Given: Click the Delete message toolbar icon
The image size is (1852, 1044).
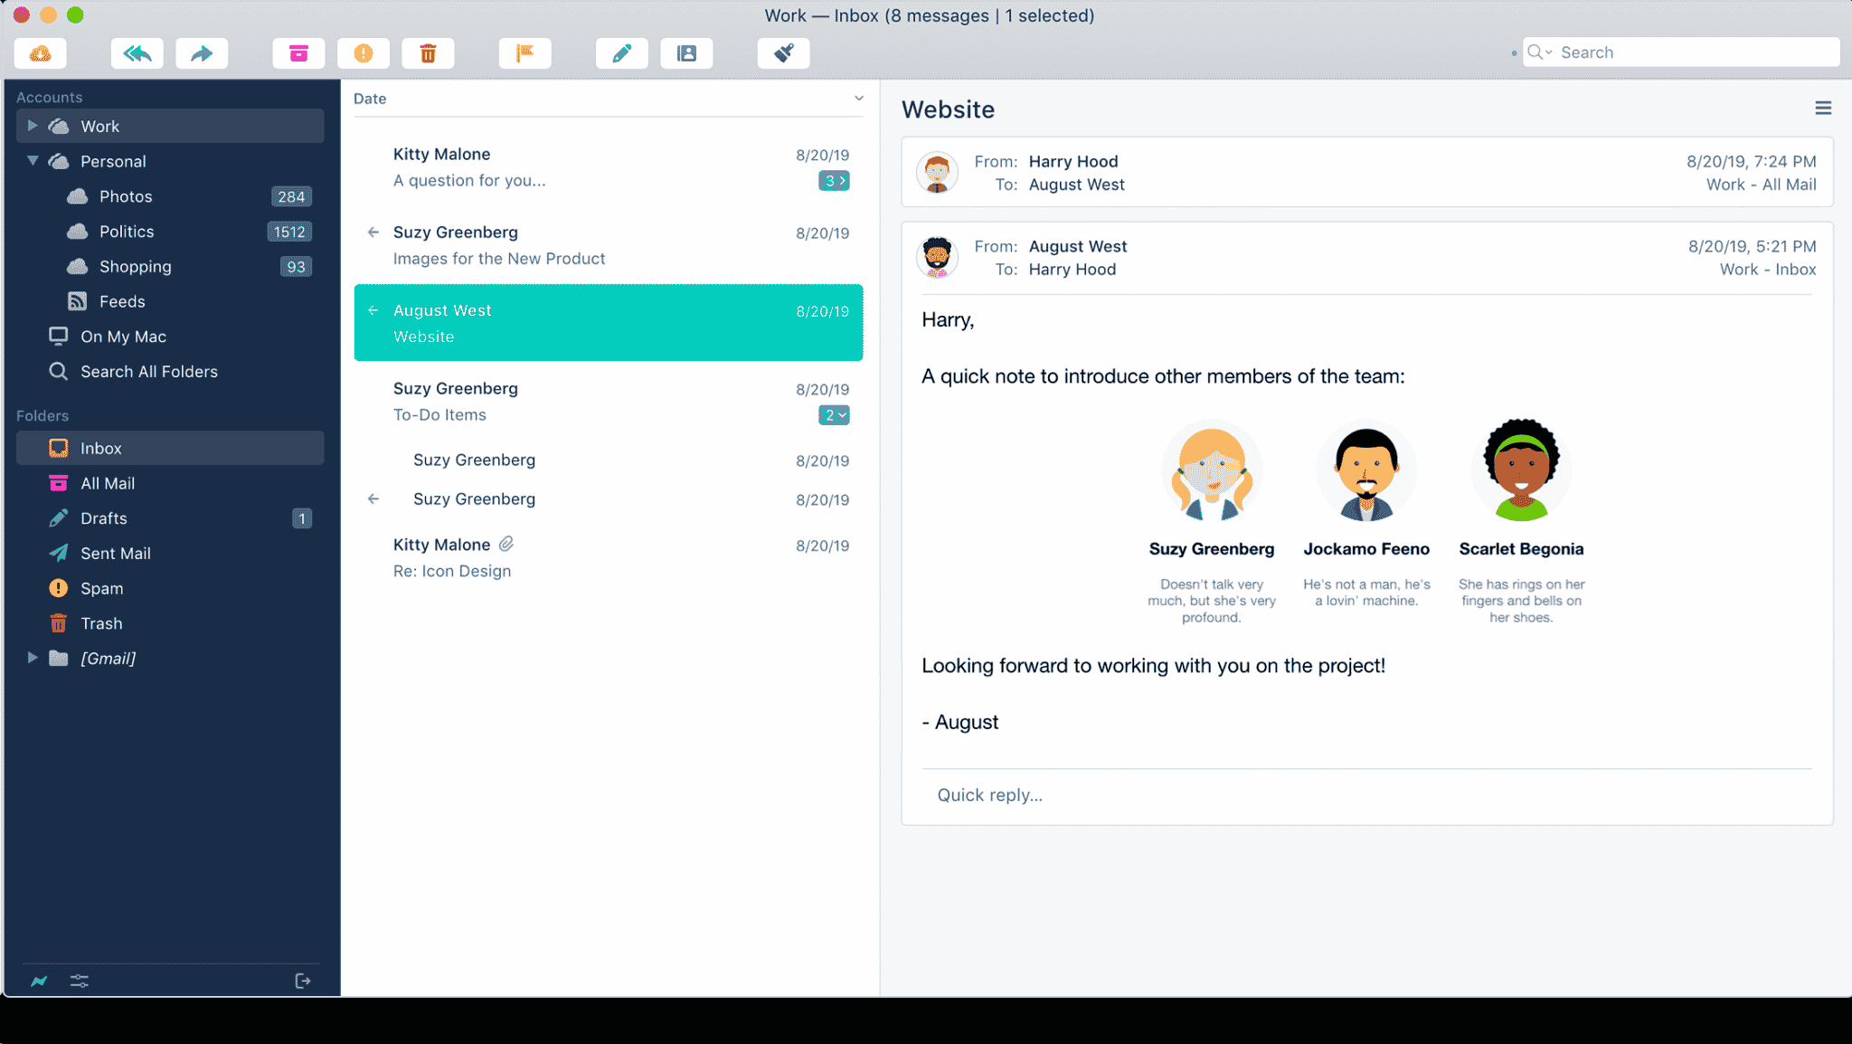Looking at the screenshot, I should 428,52.
